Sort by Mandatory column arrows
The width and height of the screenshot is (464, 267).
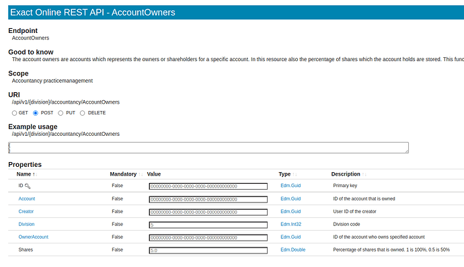point(141,174)
